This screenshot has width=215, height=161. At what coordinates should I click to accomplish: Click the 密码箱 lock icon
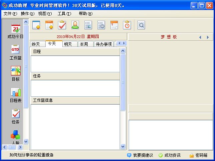(x=192, y=155)
